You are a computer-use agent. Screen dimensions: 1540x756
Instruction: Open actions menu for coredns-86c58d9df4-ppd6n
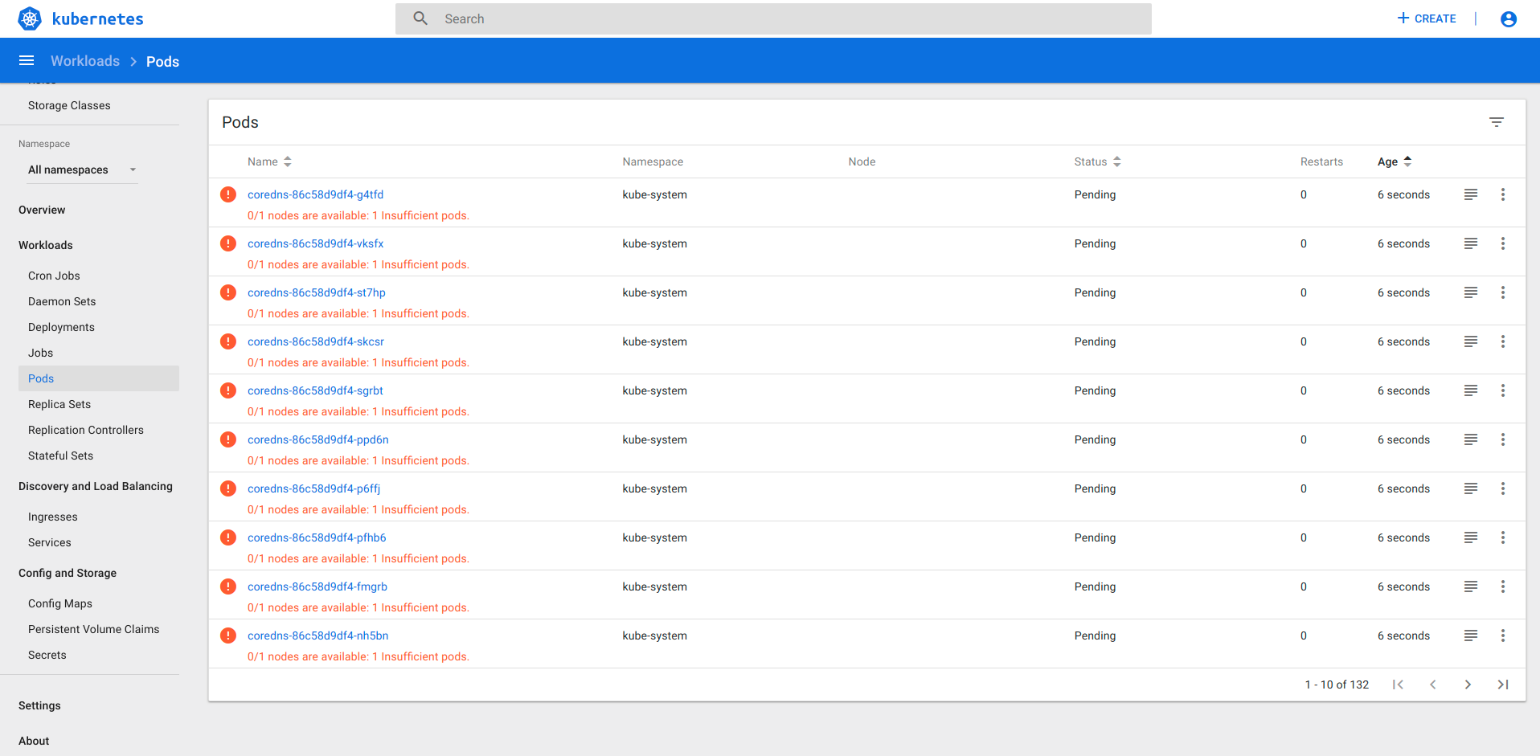pyautogui.click(x=1503, y=439)
